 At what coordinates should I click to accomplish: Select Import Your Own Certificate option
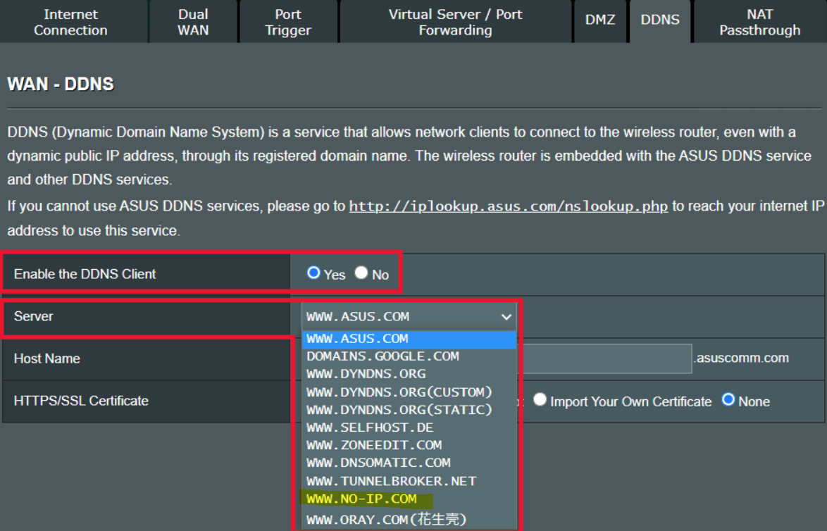coord(540,400)
